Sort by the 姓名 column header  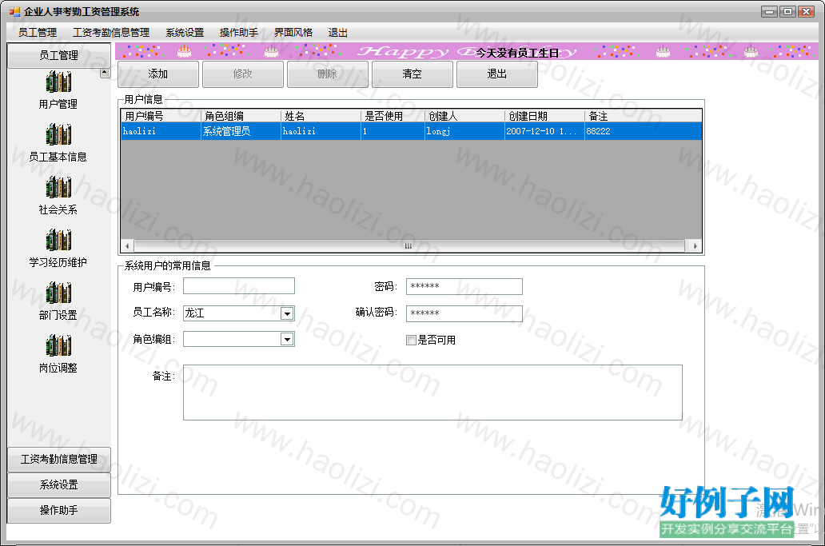pos(321,116)
